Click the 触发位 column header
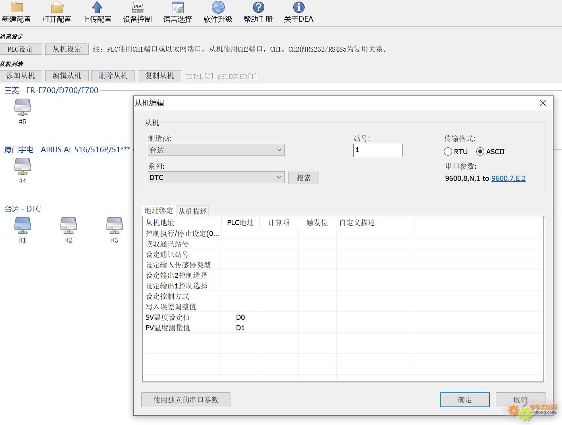The height and width of the screenshot is (425, 562). click(317, 222)
